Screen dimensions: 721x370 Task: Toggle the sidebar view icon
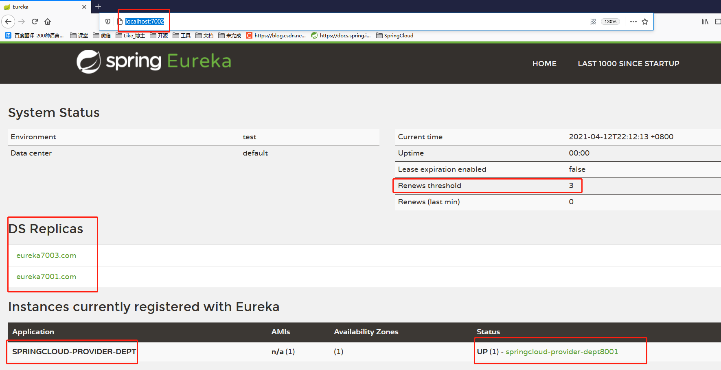click(x=718, y=22)
